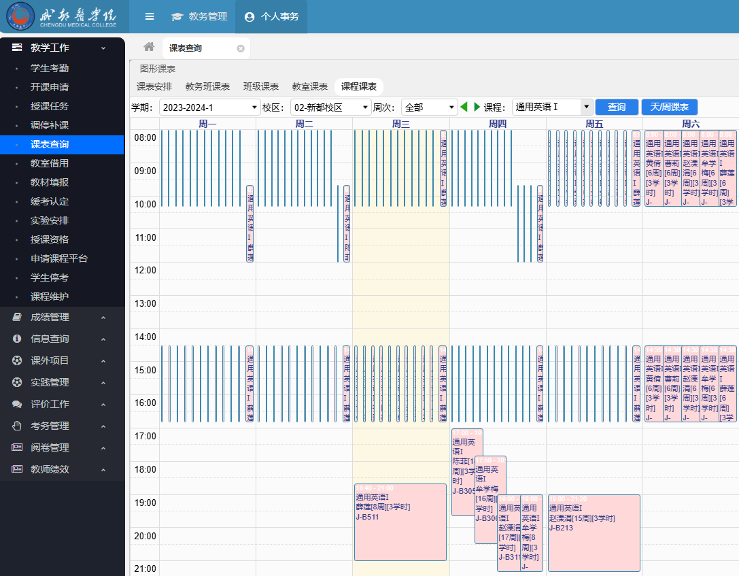The image size is (739, 576).
Task: Open the 学期 semester dropdown
Action: [x=209, y=107]
